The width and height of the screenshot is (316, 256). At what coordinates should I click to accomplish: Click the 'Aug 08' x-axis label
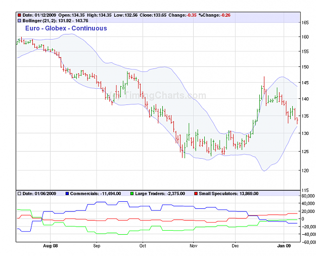coord(51,246)
